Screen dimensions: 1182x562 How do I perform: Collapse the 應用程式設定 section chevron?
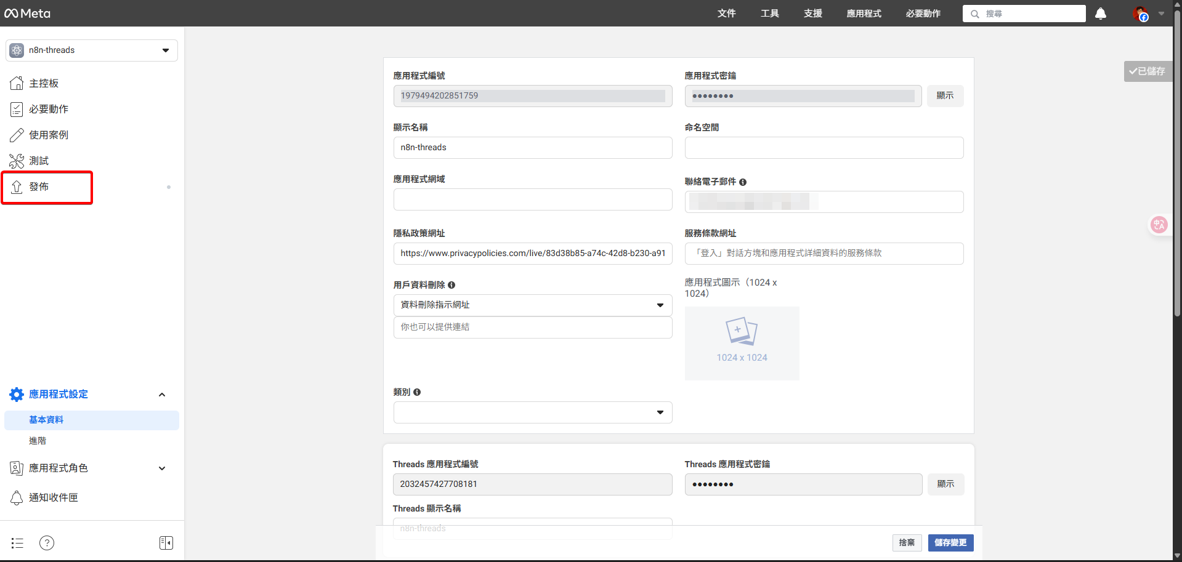pos(162,395)
